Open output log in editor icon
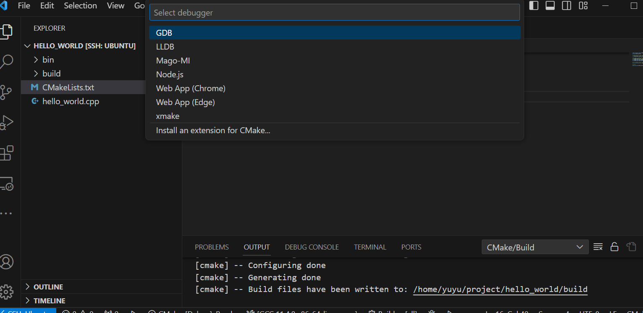Viewport: 643px width, 313px height. coord(631,247)
